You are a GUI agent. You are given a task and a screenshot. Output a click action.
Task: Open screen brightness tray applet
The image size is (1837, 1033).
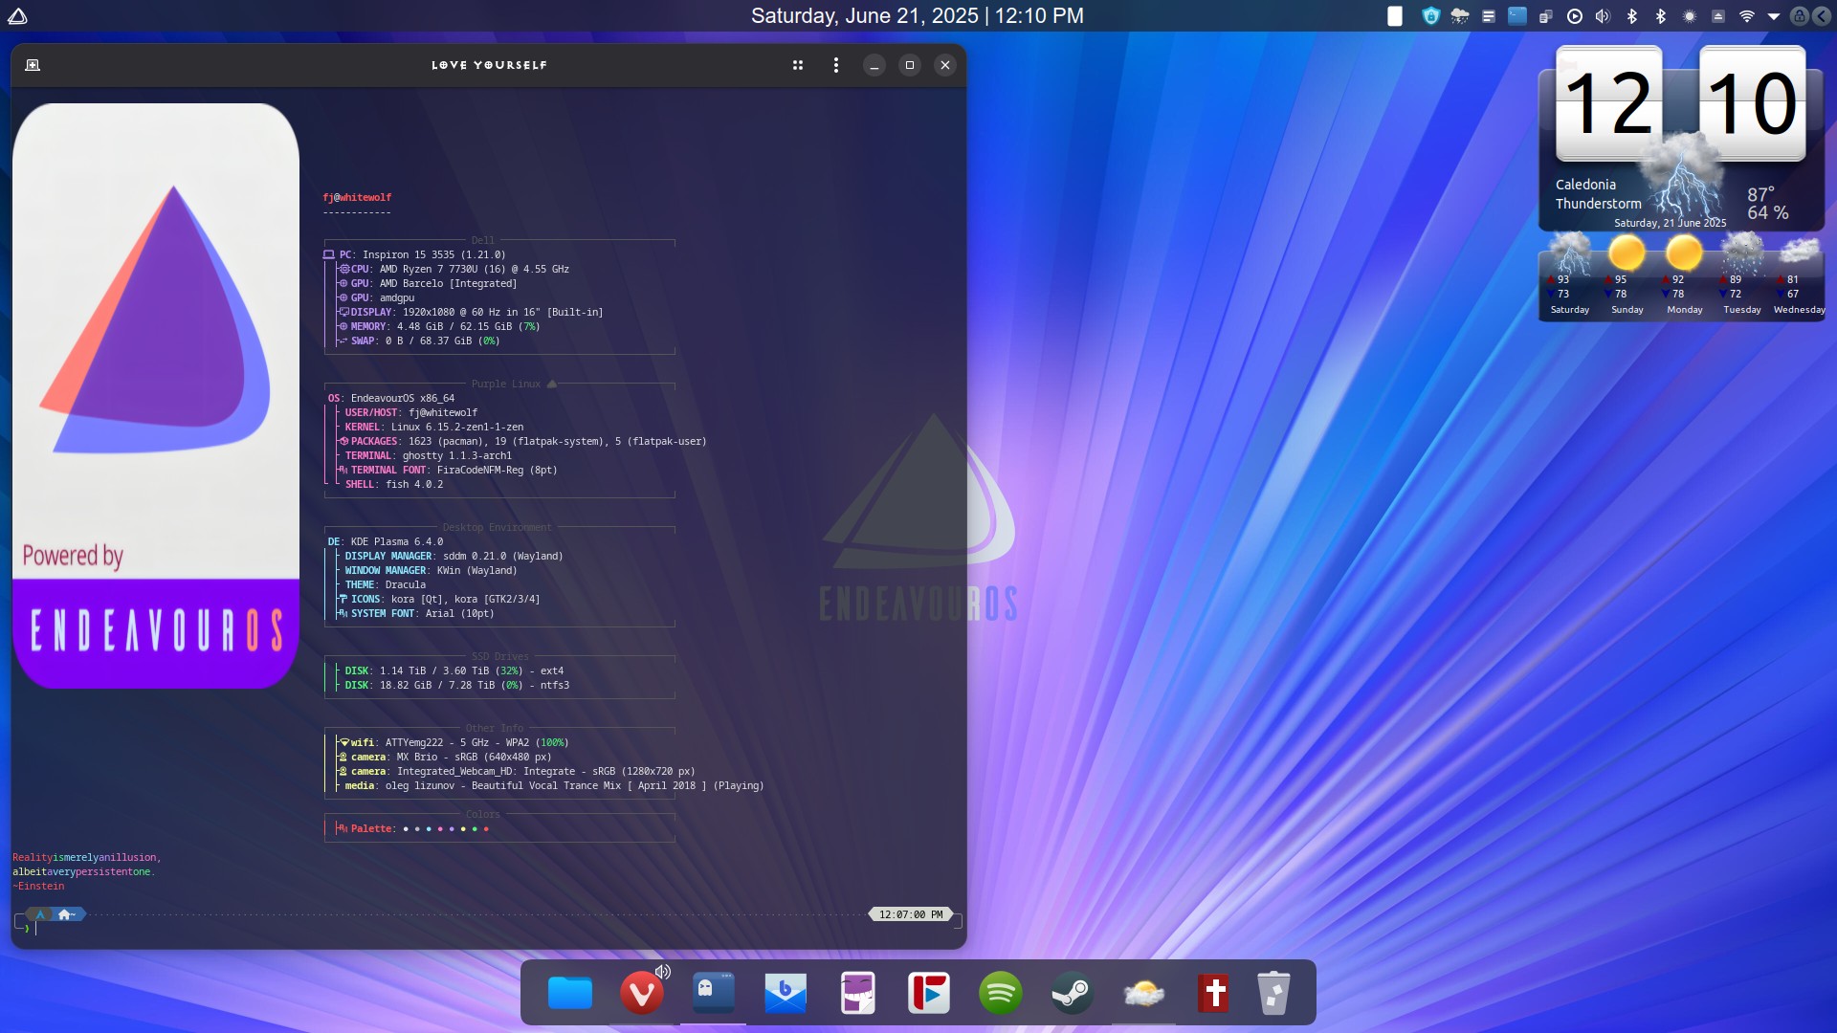coord(1690,16)
